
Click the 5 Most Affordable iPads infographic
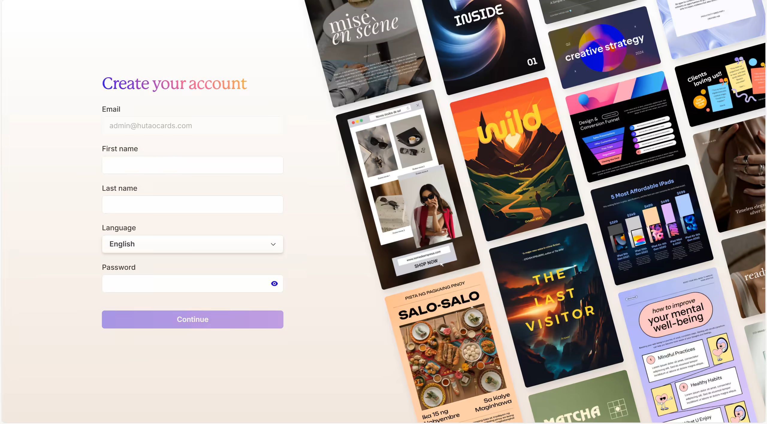pos(652,225)
